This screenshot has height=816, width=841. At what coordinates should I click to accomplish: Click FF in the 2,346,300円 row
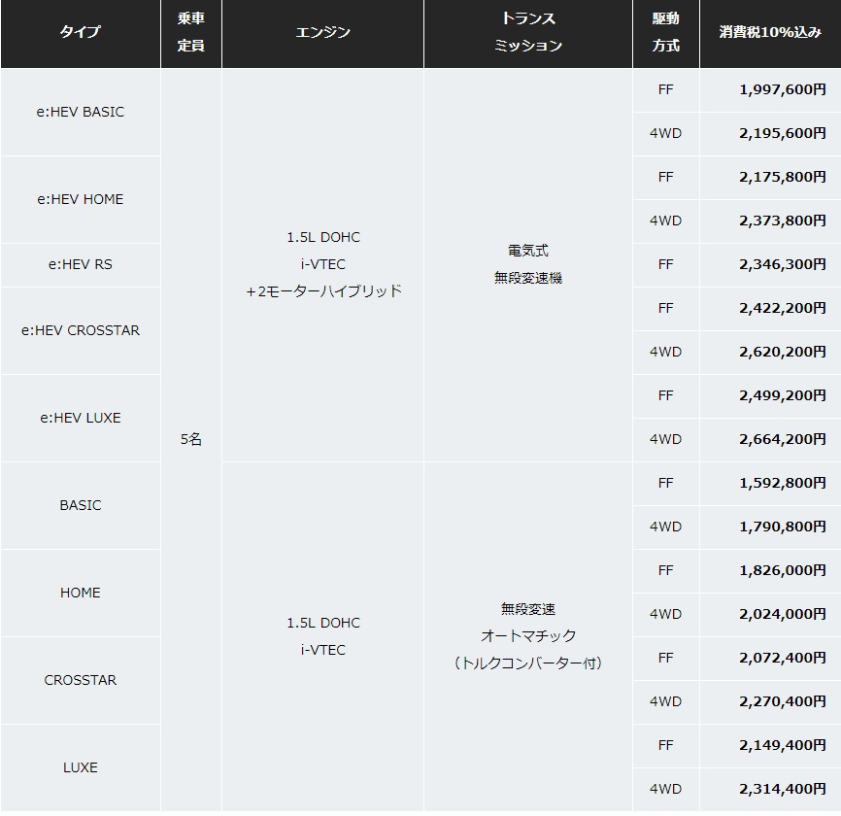point(665,264)
